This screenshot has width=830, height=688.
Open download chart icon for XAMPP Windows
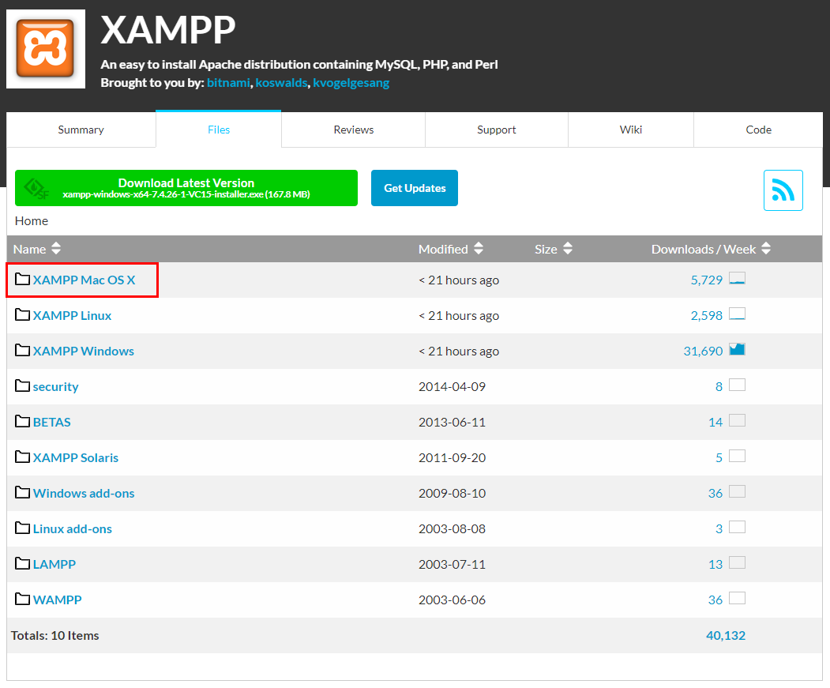tap(737, 349)
